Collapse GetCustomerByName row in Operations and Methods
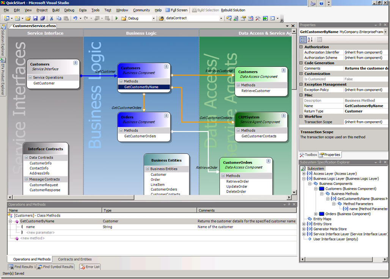Image resolution: width=390 pixels, height=279 pixels. (x=10, y=221)
